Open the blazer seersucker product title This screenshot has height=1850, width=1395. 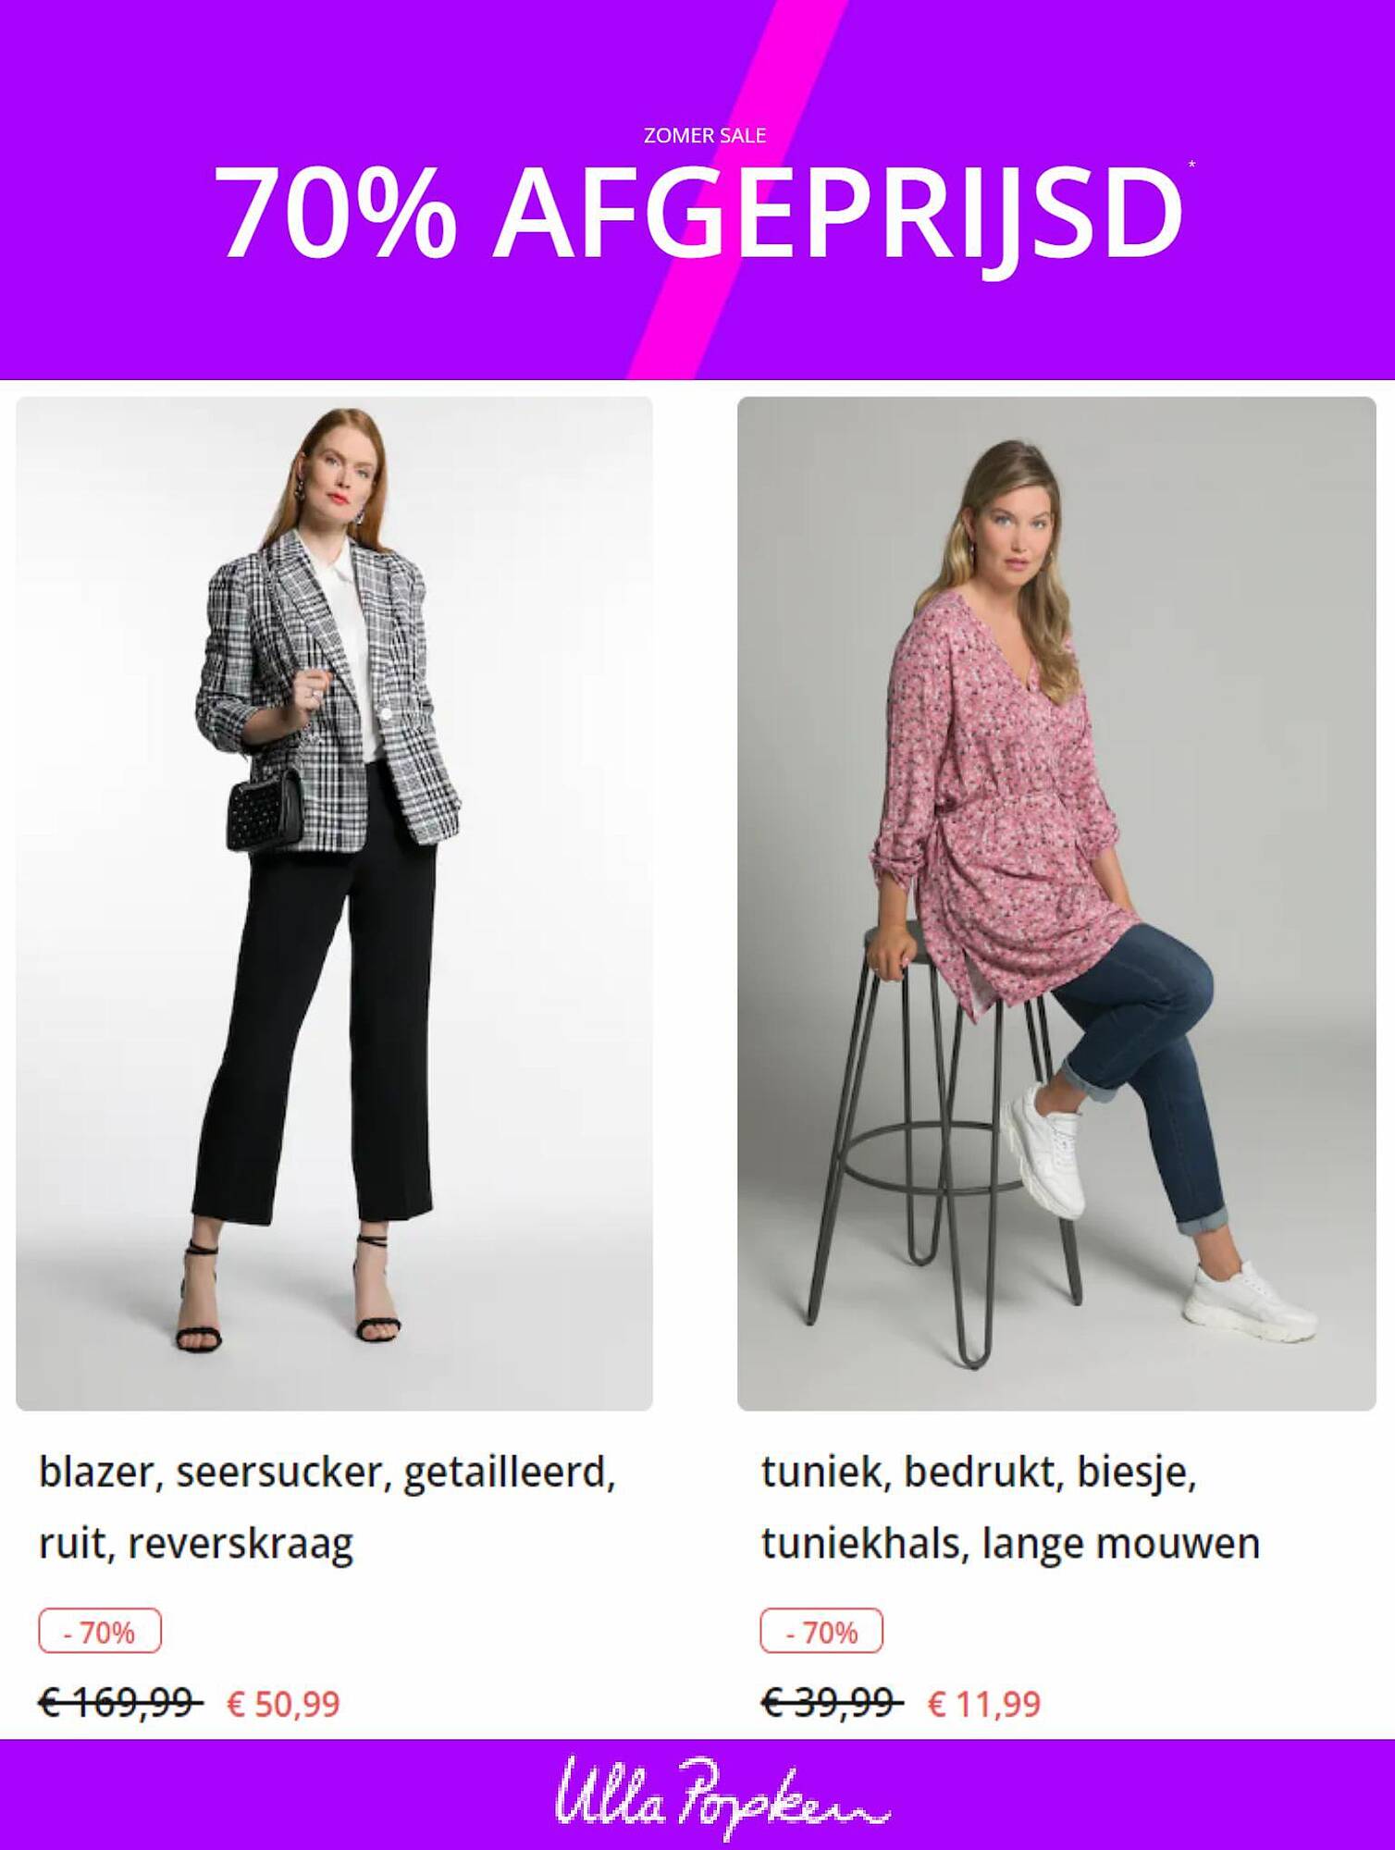tap(327, 1508)
